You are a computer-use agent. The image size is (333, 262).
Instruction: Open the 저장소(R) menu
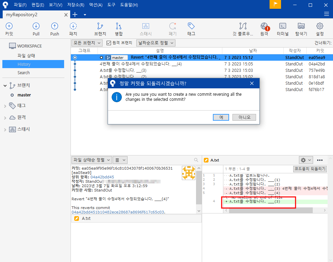coord(76,5)
